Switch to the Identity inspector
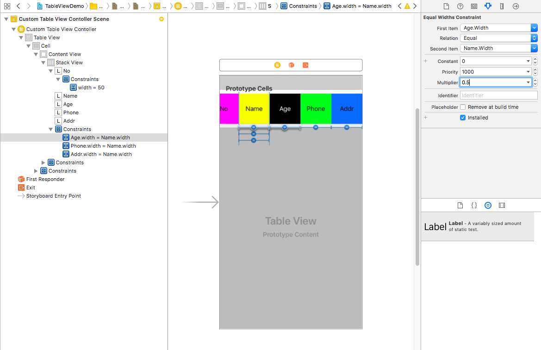The width and height of the screenshot is (541, 350). [474, 6]
